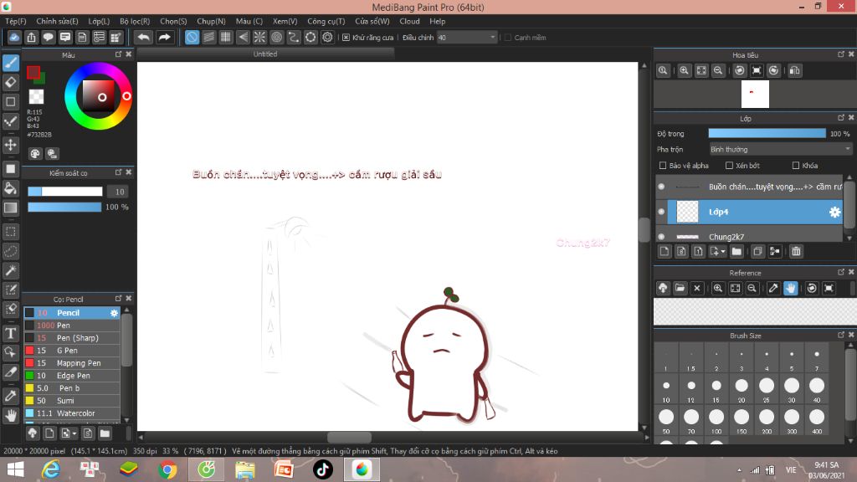Open the Chỉnh sửa(E) menu
Screen dimensions: 857x482
click(58, 21)
